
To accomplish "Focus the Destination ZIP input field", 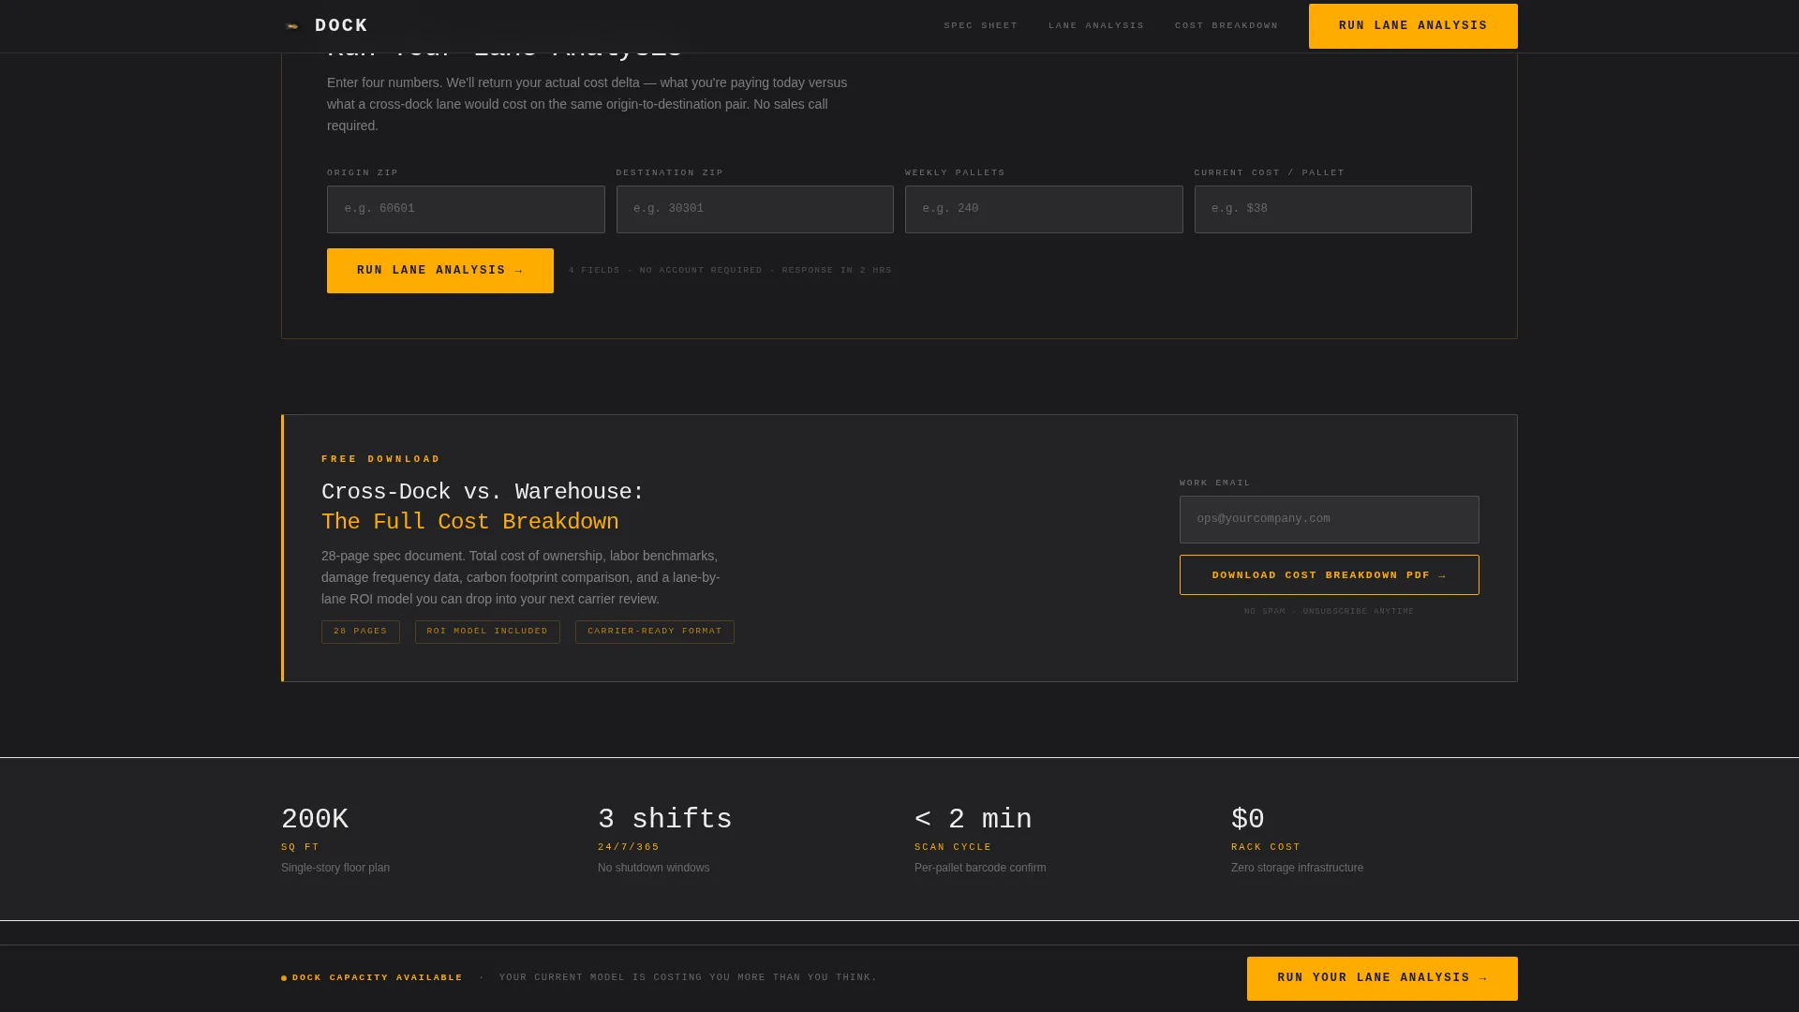I will point(754,209).
